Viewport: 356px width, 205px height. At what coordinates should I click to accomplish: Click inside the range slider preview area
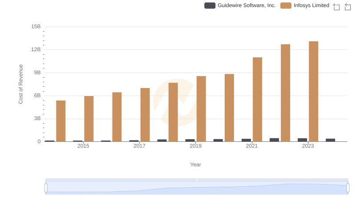(197, 188)
